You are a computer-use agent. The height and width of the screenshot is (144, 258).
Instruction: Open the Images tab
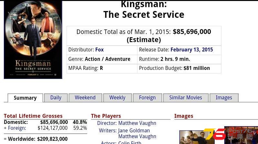pos(224,98)
